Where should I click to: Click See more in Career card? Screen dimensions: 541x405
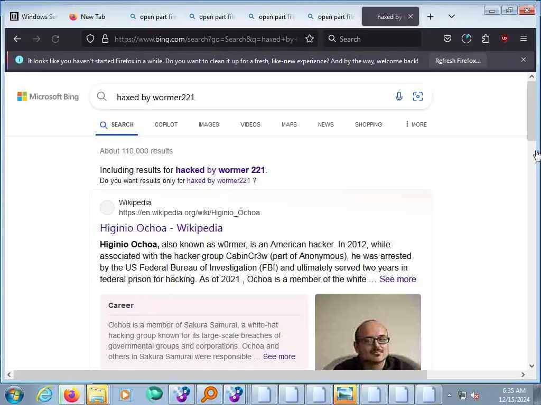(x=279, y=356)
